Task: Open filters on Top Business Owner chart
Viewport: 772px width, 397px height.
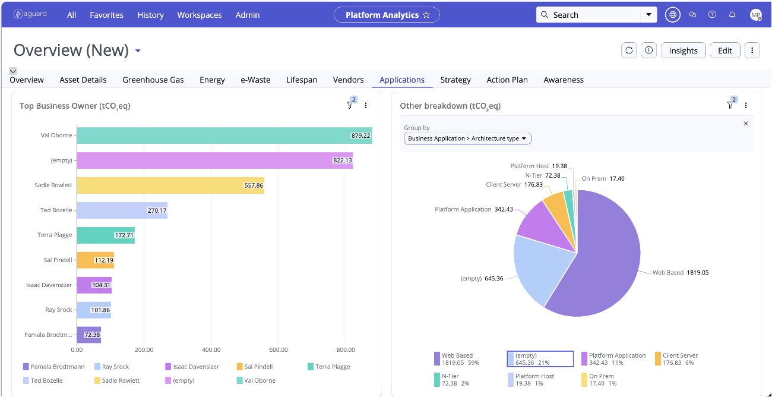Action: pos(350,105)
